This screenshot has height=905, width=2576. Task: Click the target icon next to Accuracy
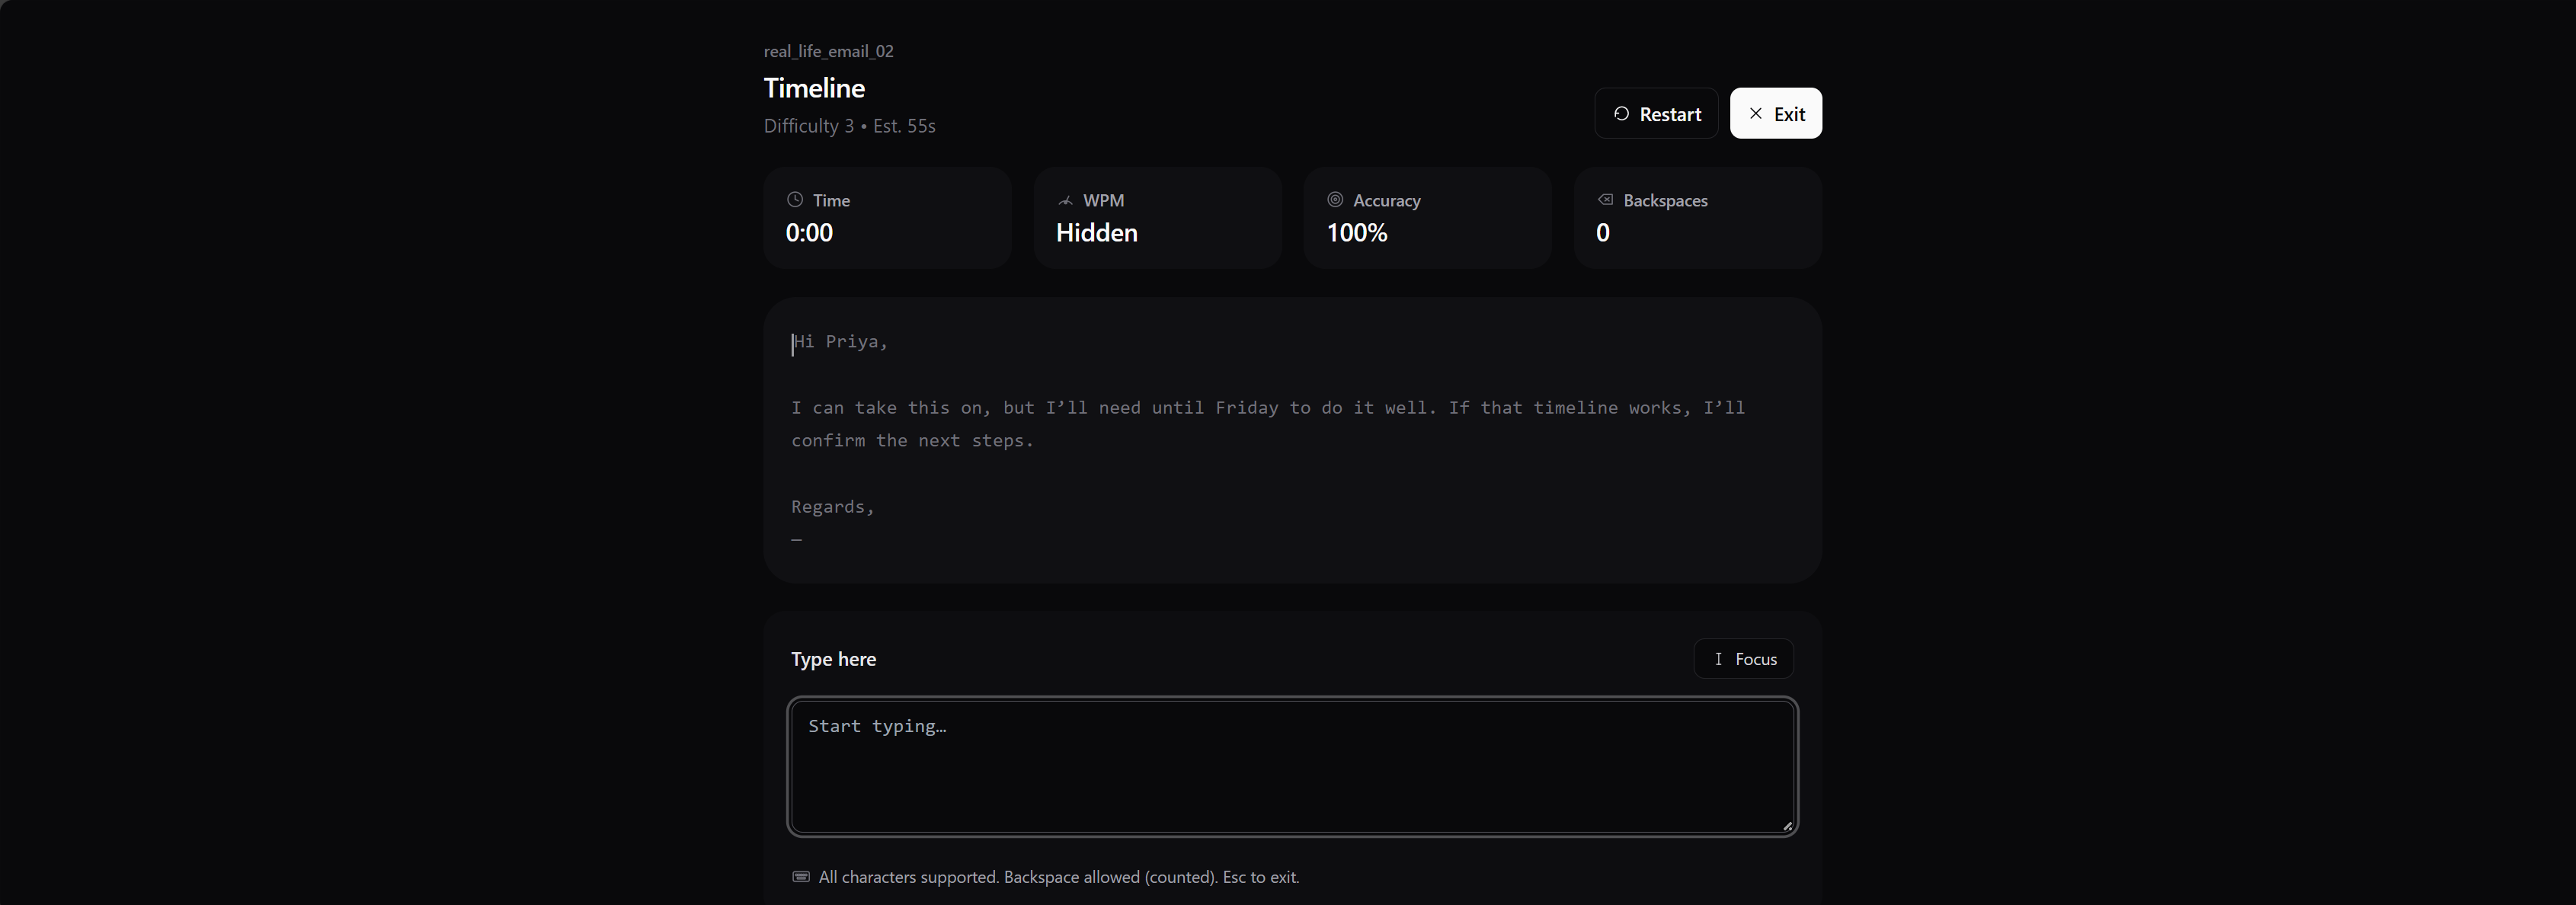[x=1335, y=200]
